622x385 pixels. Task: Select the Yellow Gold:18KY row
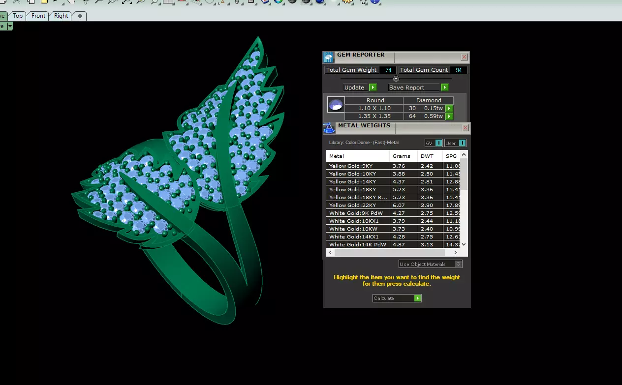[x=393, y=189]
